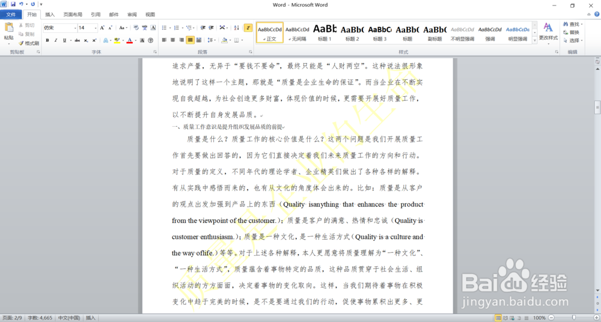Switch to the Mailings (邮件) tab

[x=114, y=14]
